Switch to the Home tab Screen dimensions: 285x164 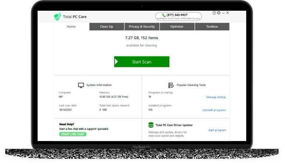click(71, 27)
